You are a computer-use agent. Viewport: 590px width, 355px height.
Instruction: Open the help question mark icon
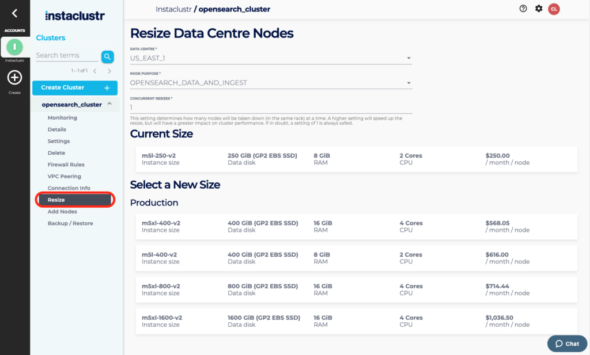pyautogui.click(x=523, y=9)
